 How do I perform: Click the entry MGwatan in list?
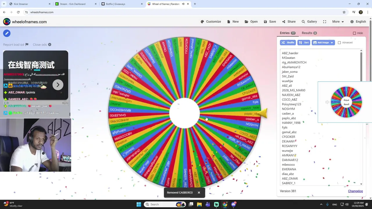click(x=288, y=58)
